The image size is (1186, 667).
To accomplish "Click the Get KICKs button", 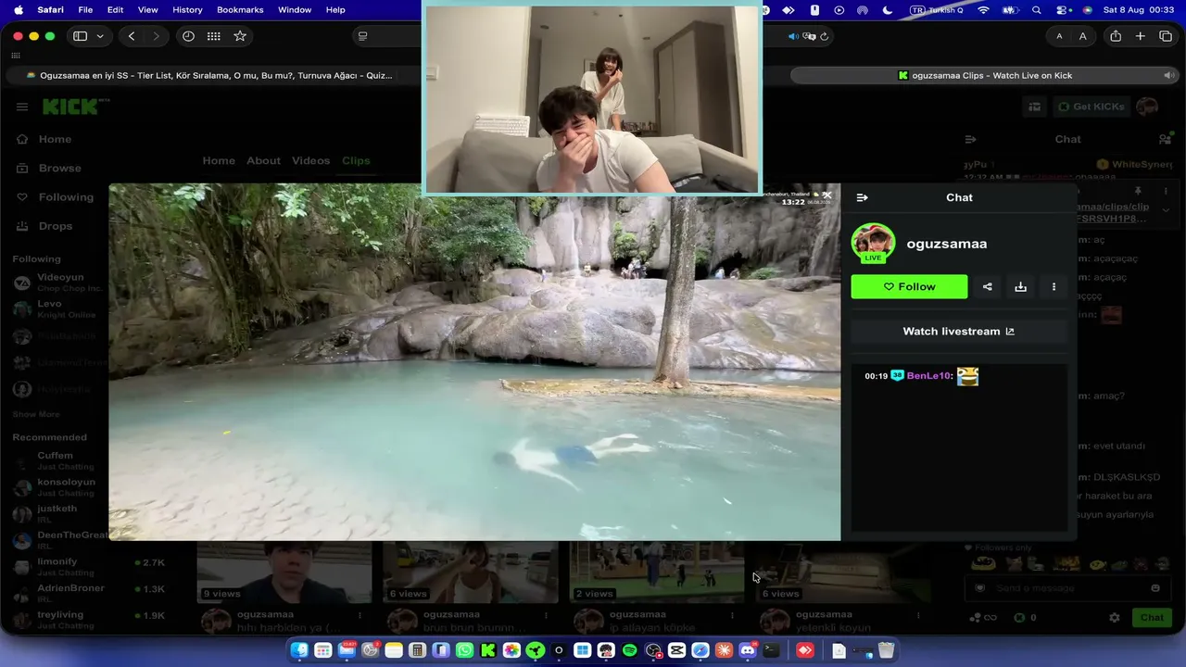I will pyautogui.click(x=1091, y=107).
